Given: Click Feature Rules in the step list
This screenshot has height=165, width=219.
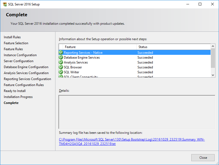Looking at the screenshot, I should (x=13, y=49).
